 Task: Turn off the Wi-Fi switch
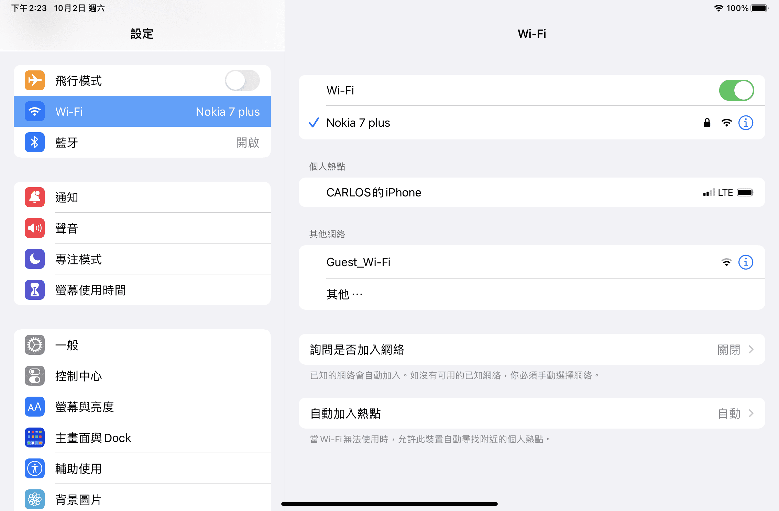point(736,90)
